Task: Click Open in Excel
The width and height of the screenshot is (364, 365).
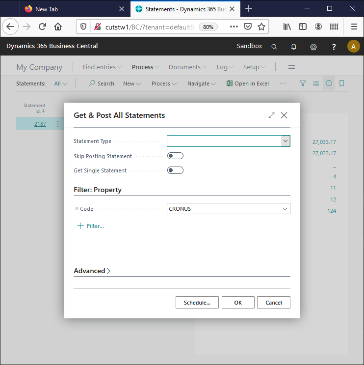Action: tap(248, 84)
